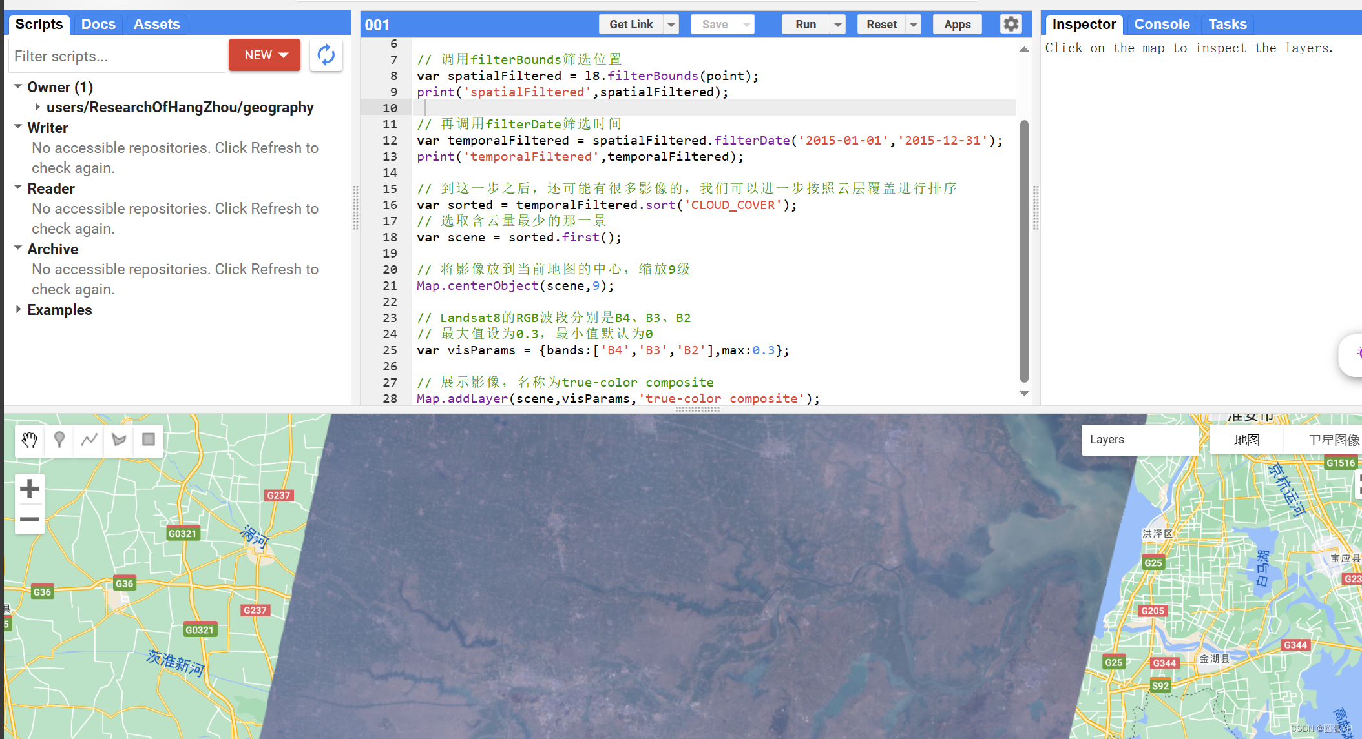
Task: Select the placemark drawing tool on the map
Action: click(x=59, y=440)
